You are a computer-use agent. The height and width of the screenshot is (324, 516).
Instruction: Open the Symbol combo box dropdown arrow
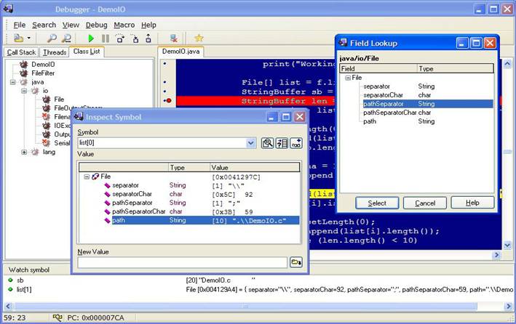tap(251, 143)
